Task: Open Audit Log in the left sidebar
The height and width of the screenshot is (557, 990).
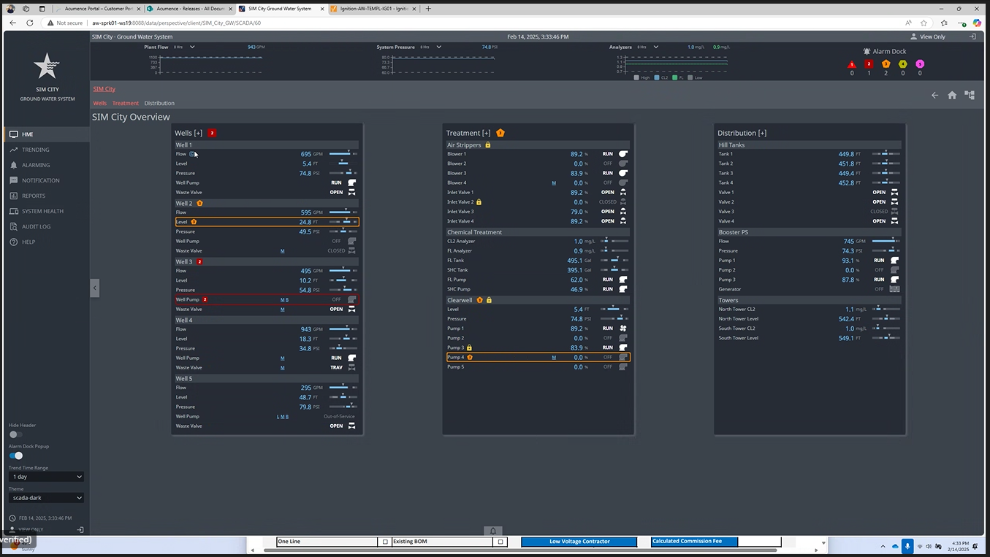Action: [36, 226]
